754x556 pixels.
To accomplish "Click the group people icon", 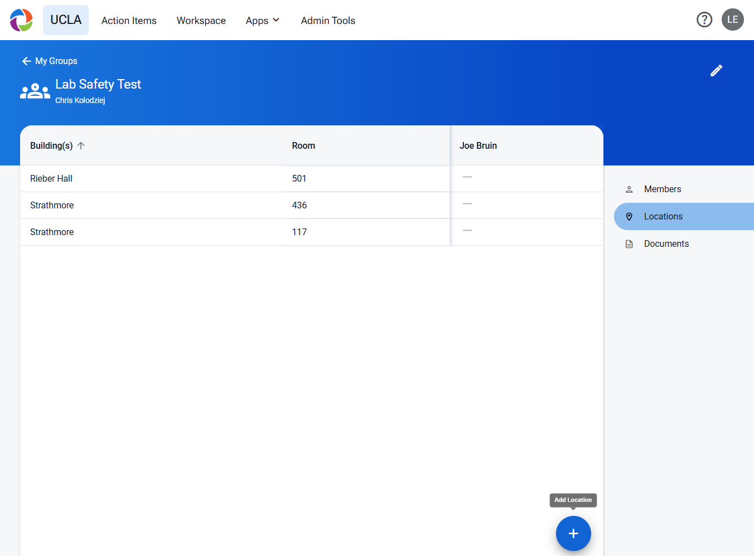I will 35,91.
